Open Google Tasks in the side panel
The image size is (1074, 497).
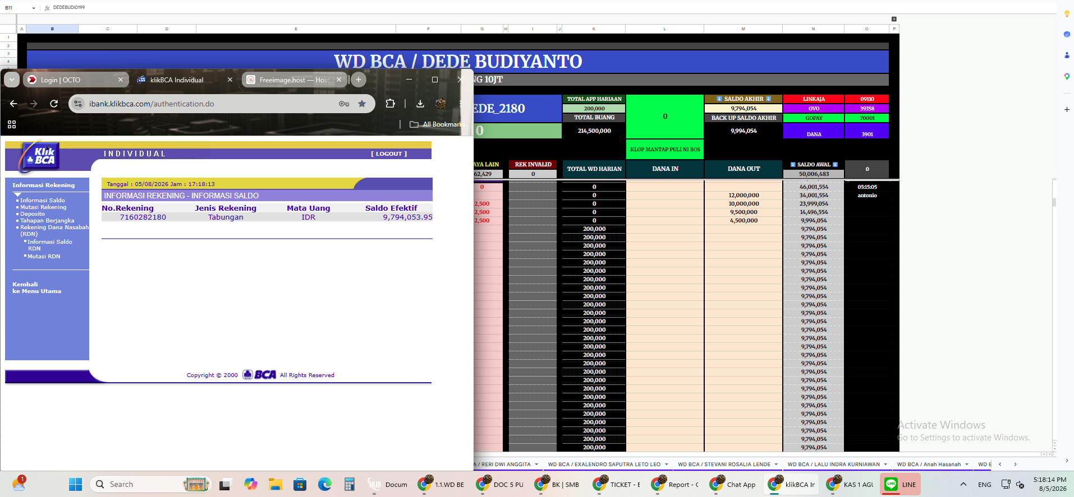tap(1067, 34)
